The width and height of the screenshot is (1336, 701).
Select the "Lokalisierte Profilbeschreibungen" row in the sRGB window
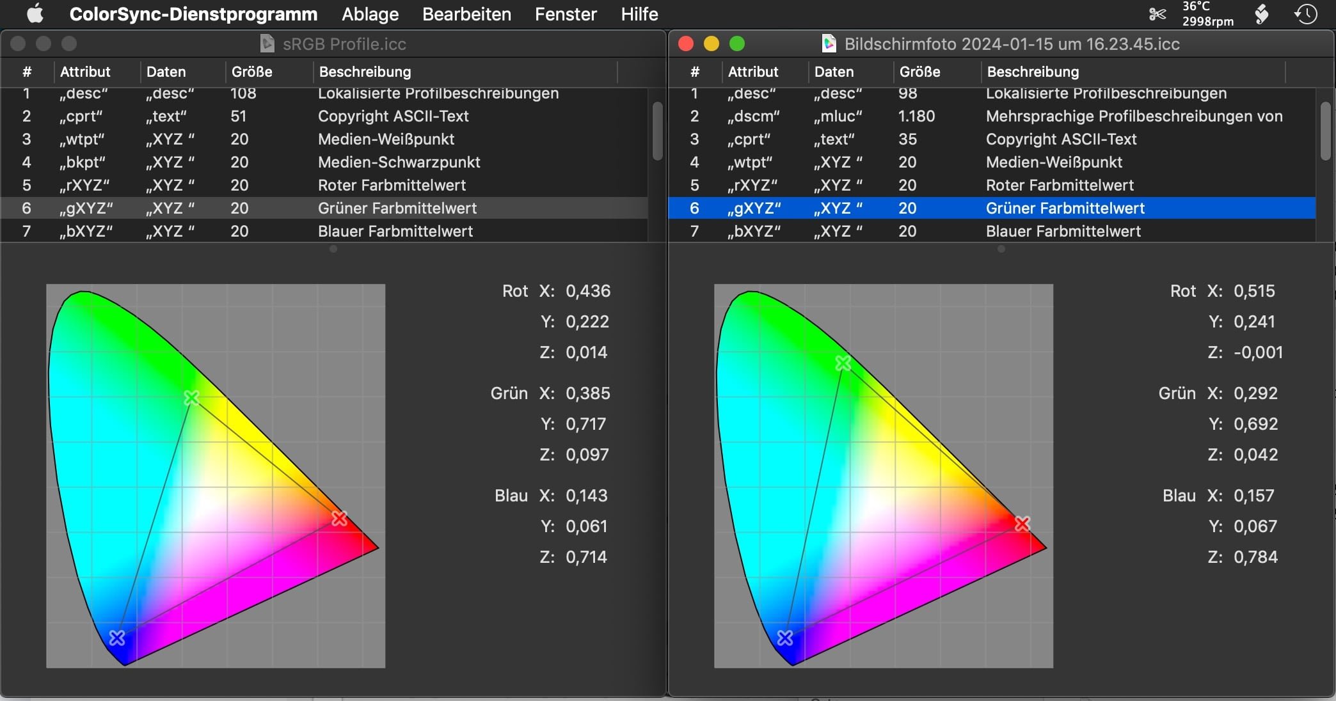coord(324,94)
